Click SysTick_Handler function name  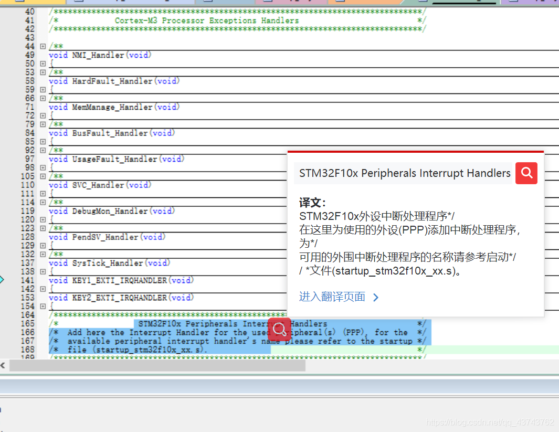(107, 264)
